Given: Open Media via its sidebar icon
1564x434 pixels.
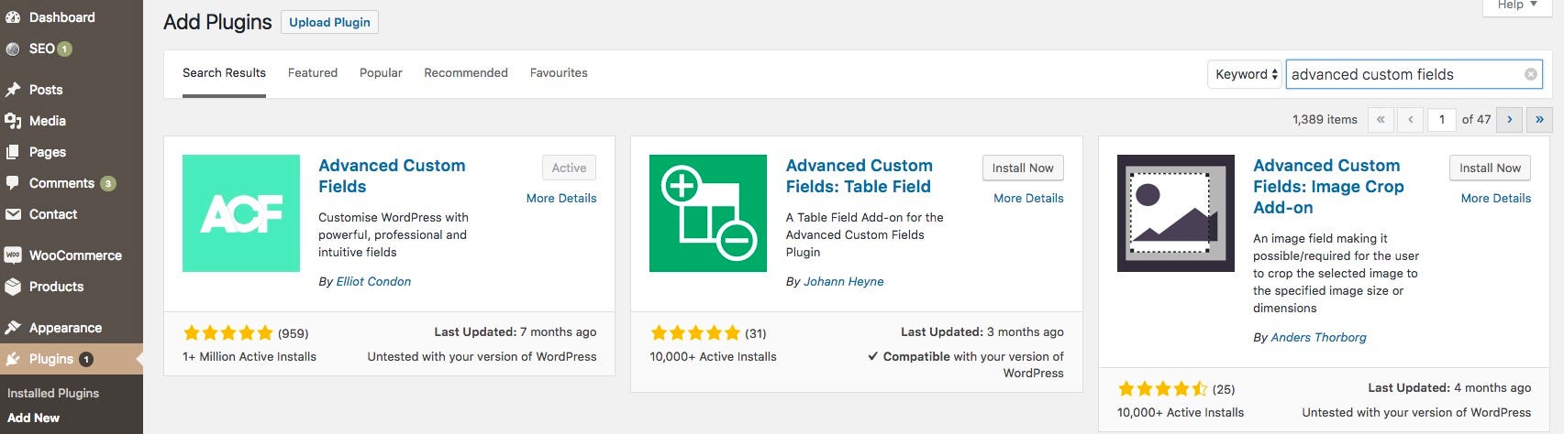Looking at the screenshot, I should 13,121.
